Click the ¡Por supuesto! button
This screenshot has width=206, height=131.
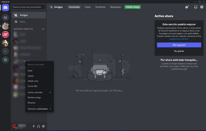[179, 45]
